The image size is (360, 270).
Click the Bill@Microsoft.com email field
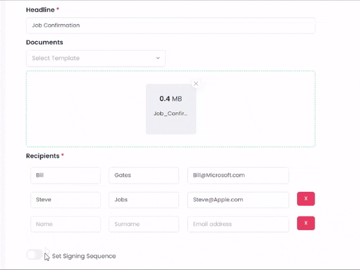(238, 175)
